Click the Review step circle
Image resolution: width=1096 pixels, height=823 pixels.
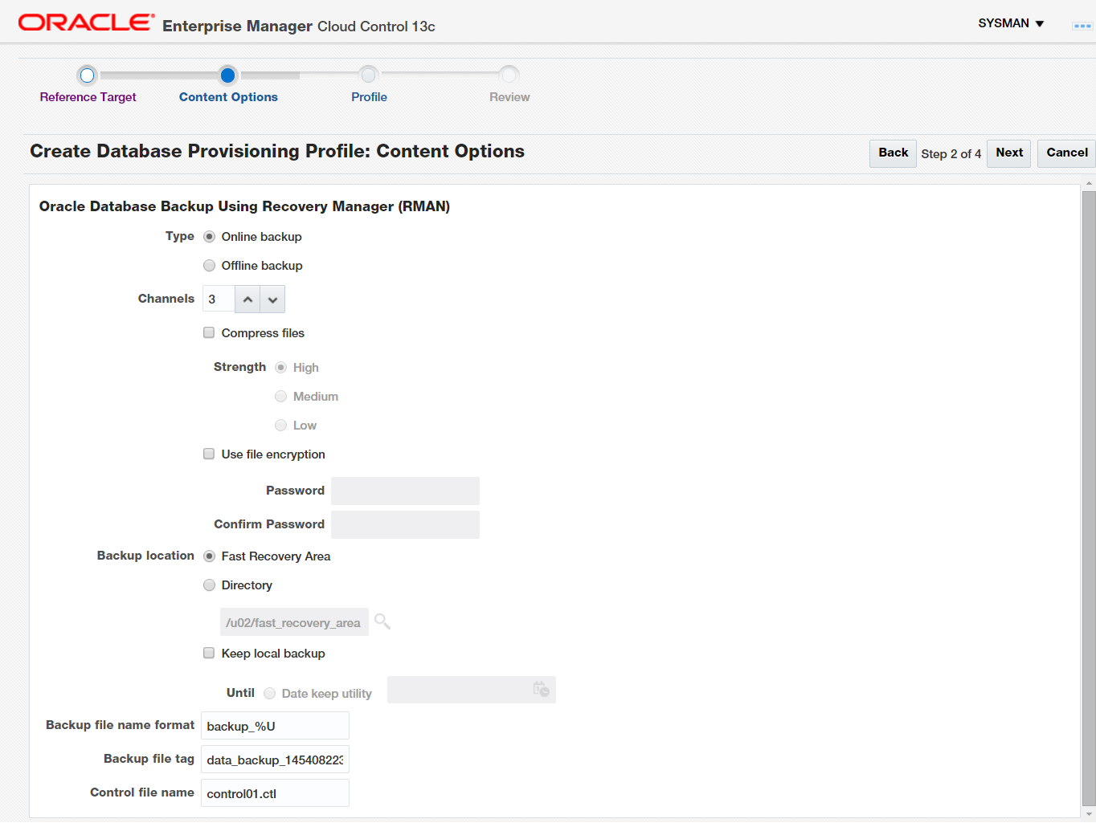(x=509, y=75)
